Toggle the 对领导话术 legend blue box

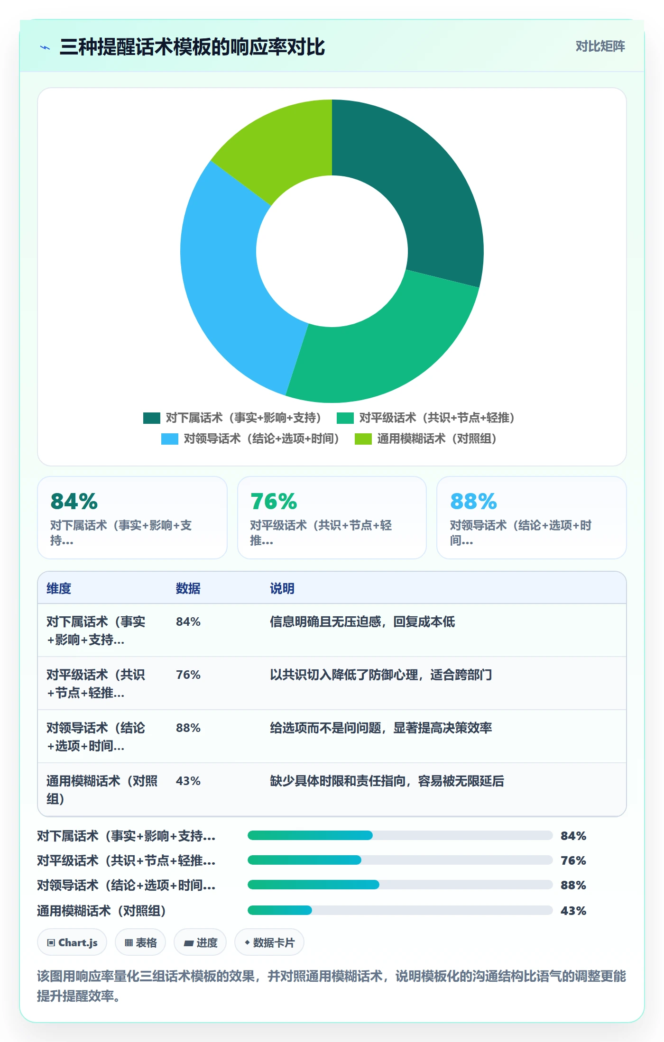pyautogui.click(x=170, y=439)
